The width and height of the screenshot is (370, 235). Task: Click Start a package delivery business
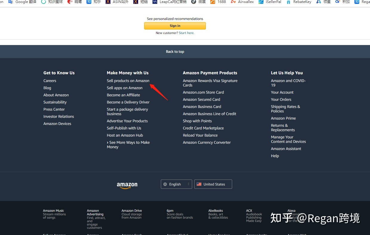(x=127, y=112)
